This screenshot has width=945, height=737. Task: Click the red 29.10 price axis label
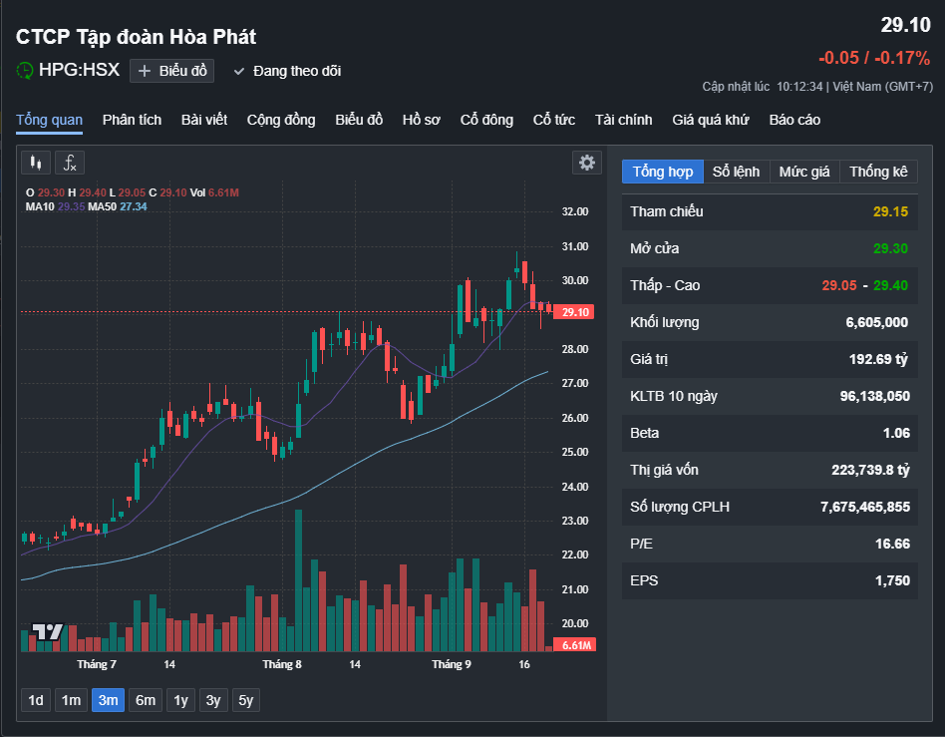(x=574, y=312)
